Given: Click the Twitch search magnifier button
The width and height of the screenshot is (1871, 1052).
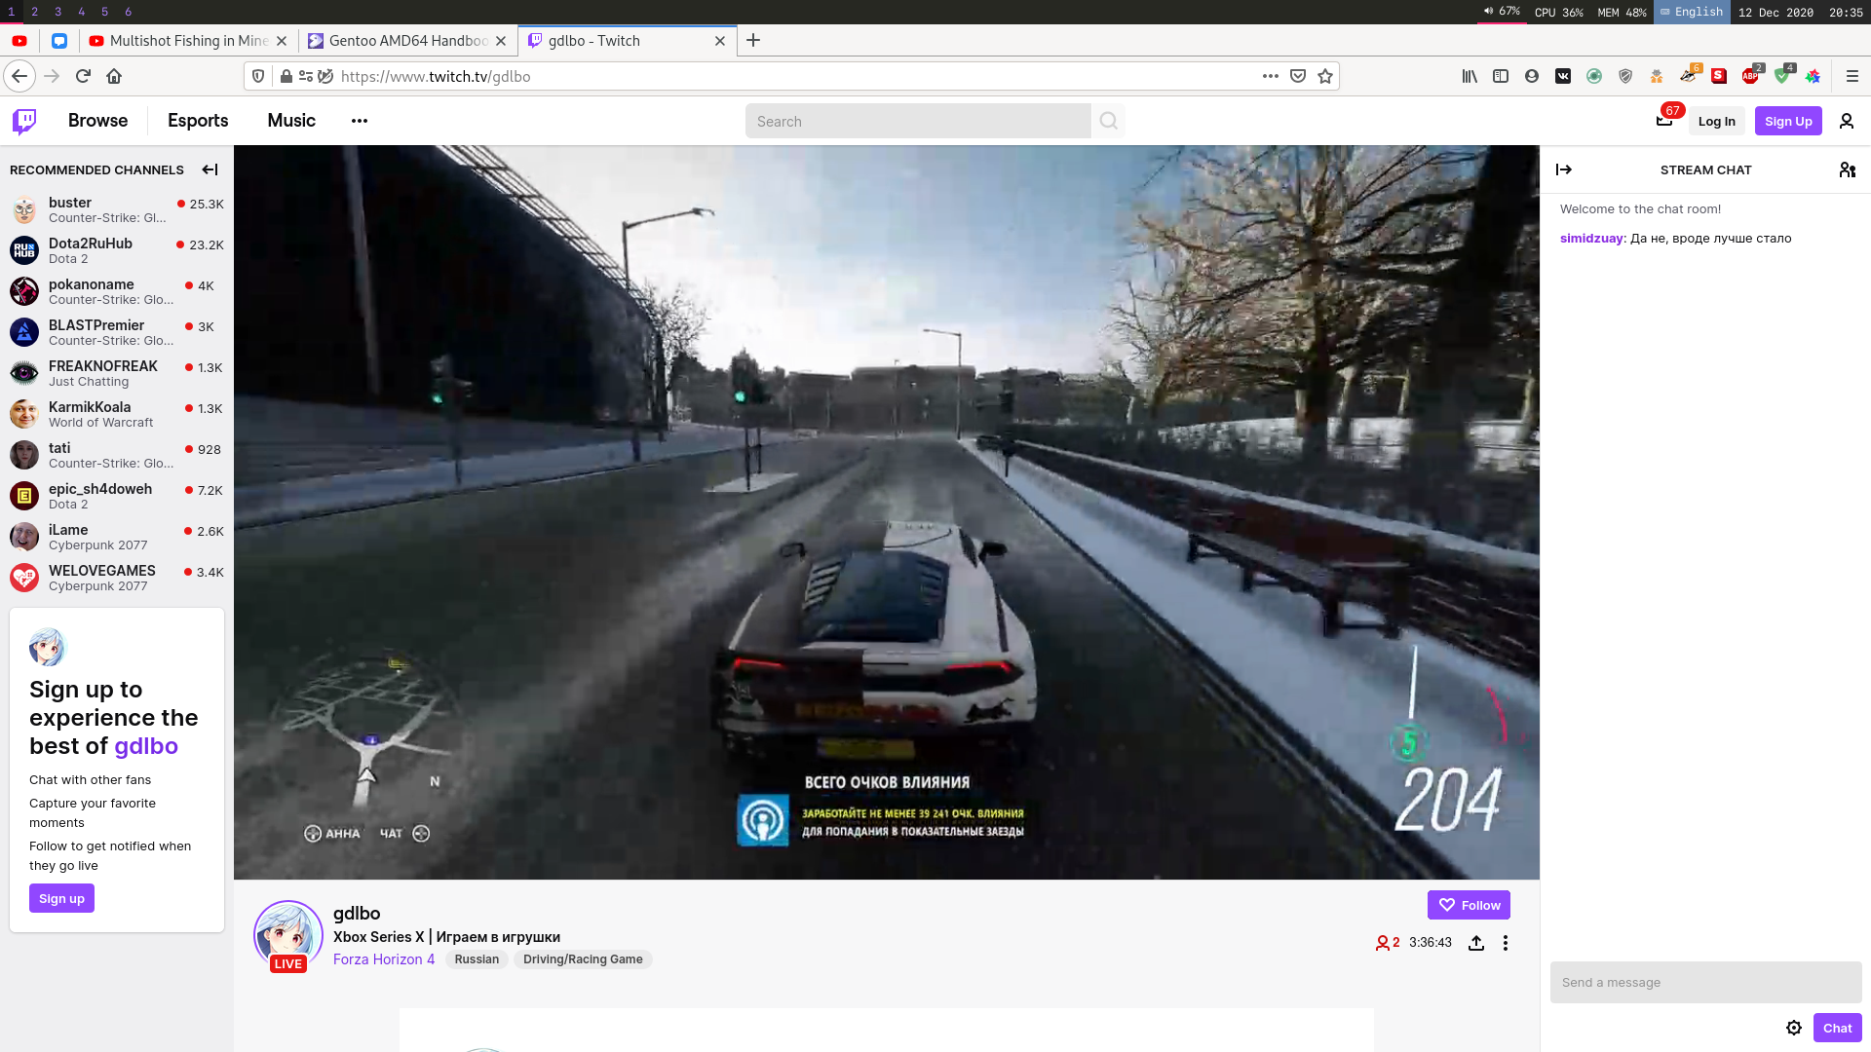Looking at the screenshot, I should [x=1109, y=121].
